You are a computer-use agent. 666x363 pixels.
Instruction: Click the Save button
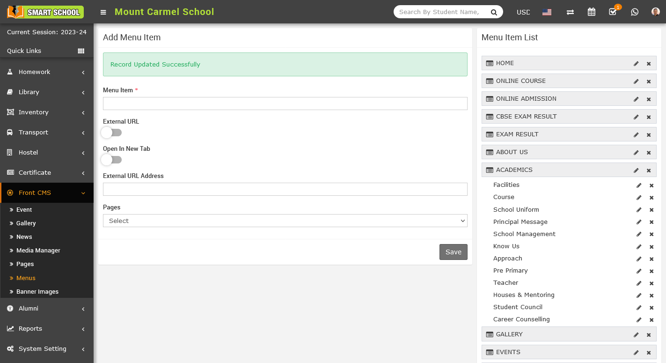(453, 252)
